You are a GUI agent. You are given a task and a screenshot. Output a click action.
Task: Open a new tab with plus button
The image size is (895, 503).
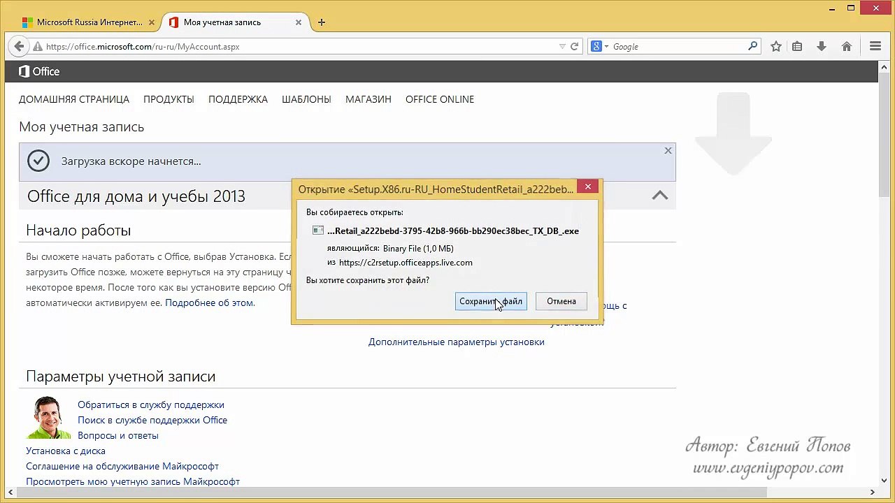pyautogui.click(x=322, y=22)
